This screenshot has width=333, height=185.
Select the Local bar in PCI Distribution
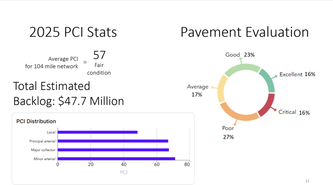pyautogui.click(x=98, y=132)
